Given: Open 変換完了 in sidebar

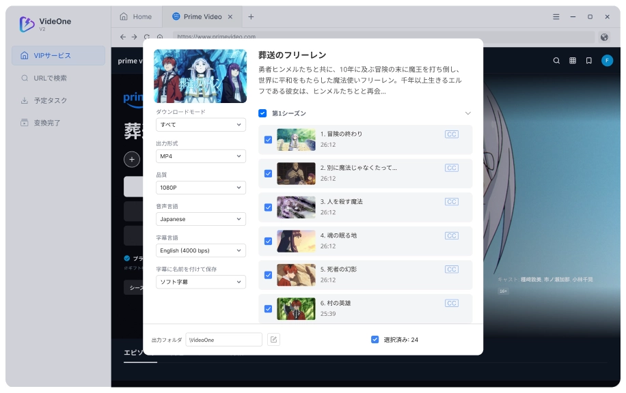Looking at the screenshot, I should [x=58, y=123].
